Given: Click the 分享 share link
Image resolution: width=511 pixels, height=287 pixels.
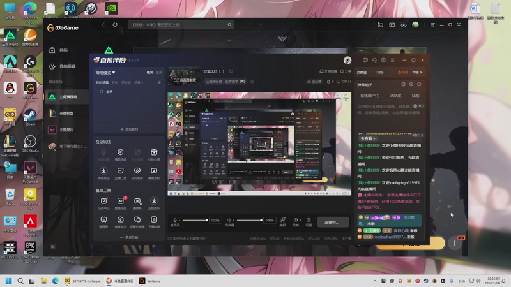Looking at the screenshot, I should [x=346, y=71].
